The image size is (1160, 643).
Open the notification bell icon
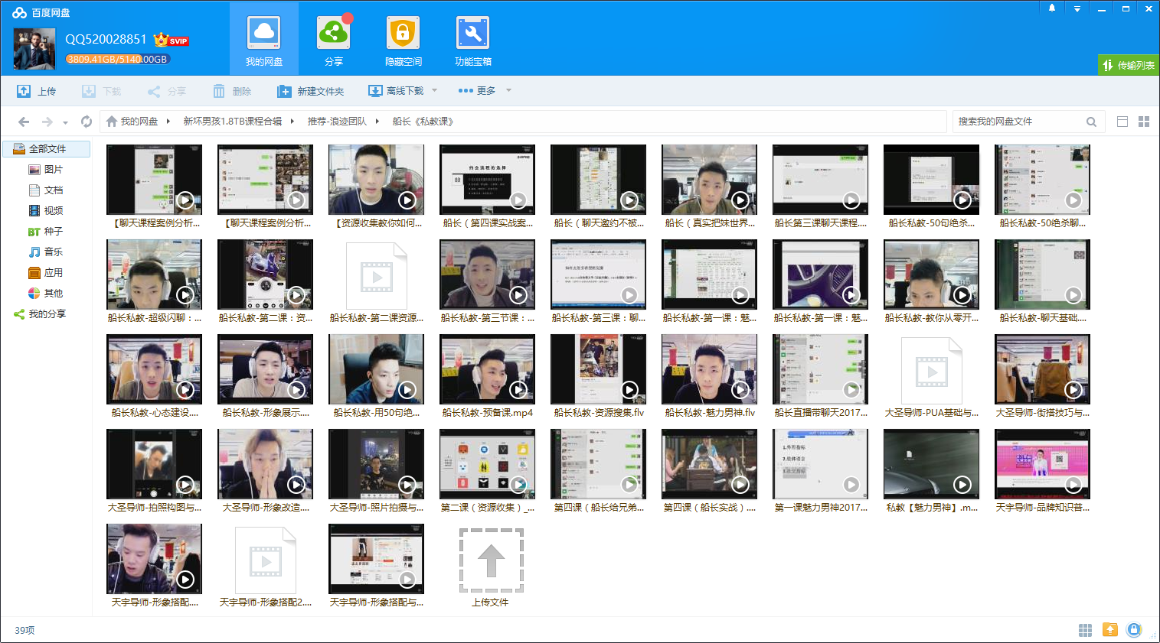[x=1052, y=8]
